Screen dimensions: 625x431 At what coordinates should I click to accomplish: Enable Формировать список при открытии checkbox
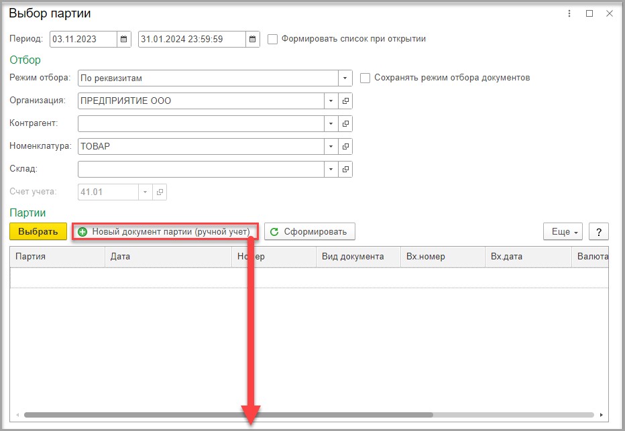[273, 39]
